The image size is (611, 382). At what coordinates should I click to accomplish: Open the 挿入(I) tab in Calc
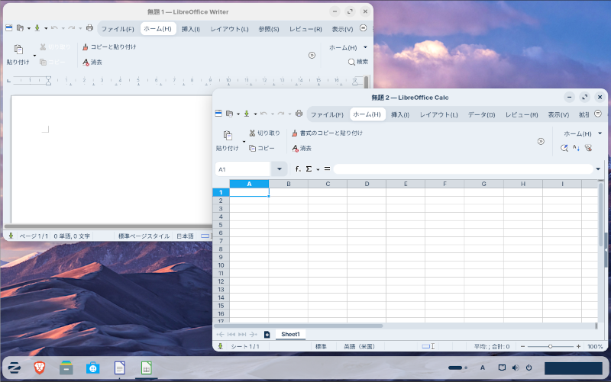[x=400, y=114]
